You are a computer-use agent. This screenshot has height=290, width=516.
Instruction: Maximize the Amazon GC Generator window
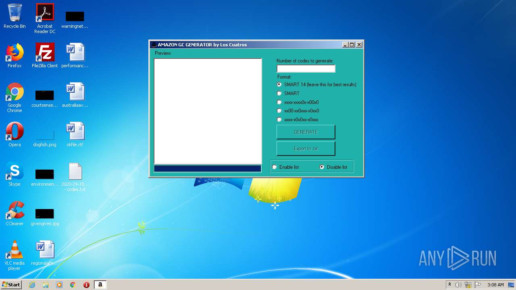point(352,45)
